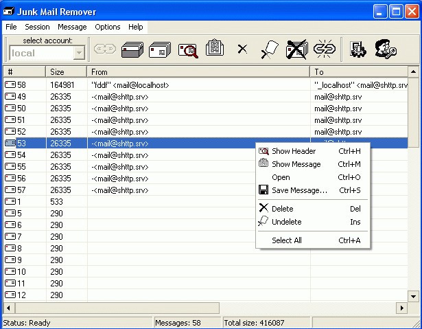Open the Message menu
The width and height of the screenshot is (422, 329).
pos(72,27)
